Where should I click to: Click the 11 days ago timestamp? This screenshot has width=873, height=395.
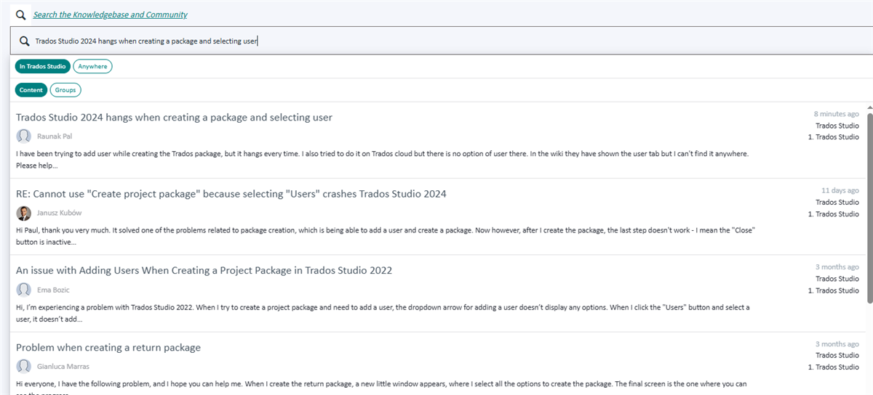point(840,190)
